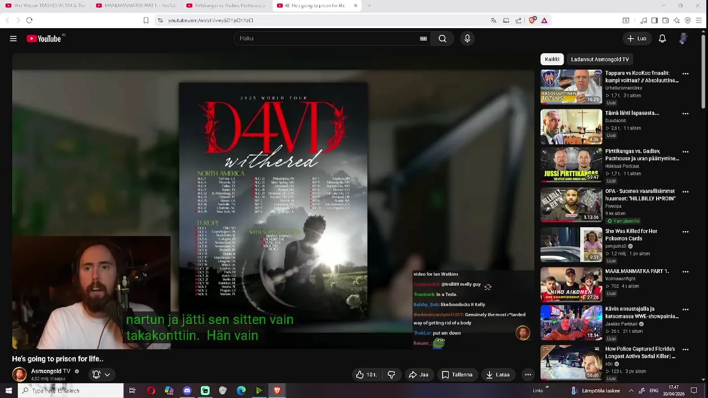Switch to Wes Watson TRASHES VICTIM tab
The height and width of the screenshot is (398, 708).
(45, 6)
